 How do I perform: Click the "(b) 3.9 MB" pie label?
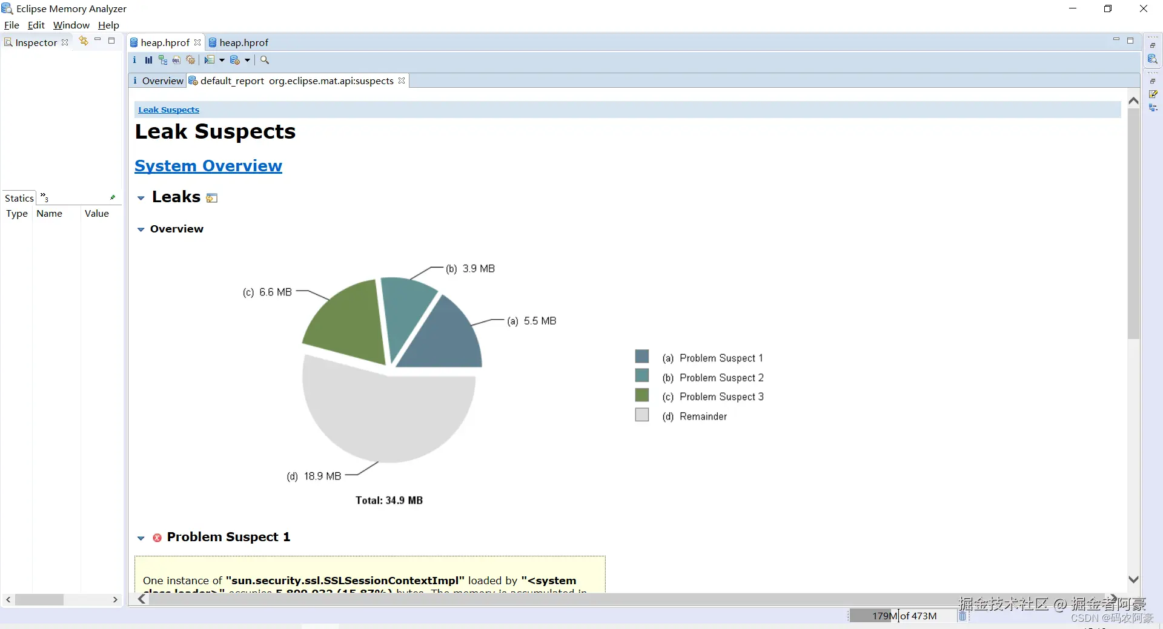[x=471, y=269]
